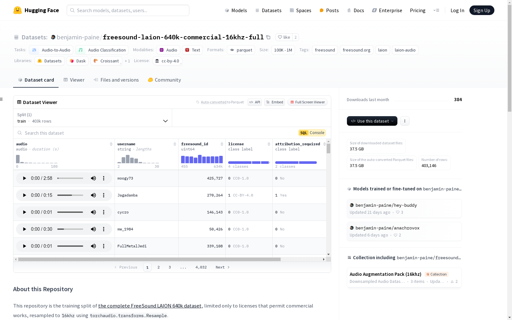Open the Community tab
The width and height of the screenshot is (512, 320).
point(164,80)
